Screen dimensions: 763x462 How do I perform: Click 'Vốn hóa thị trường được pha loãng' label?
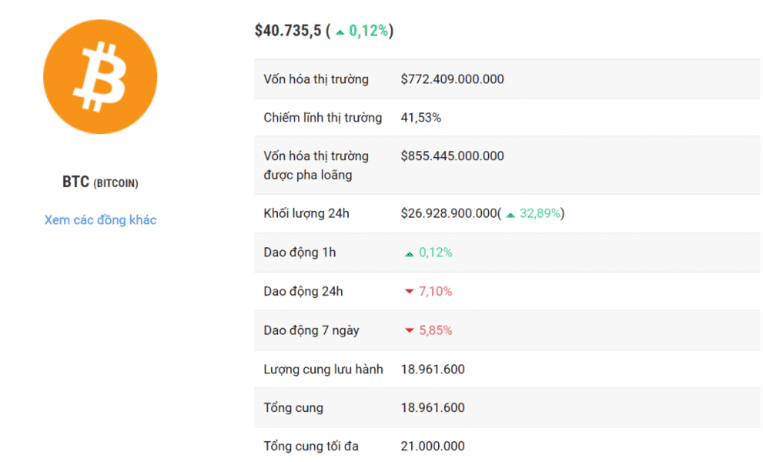click(316, 165)
